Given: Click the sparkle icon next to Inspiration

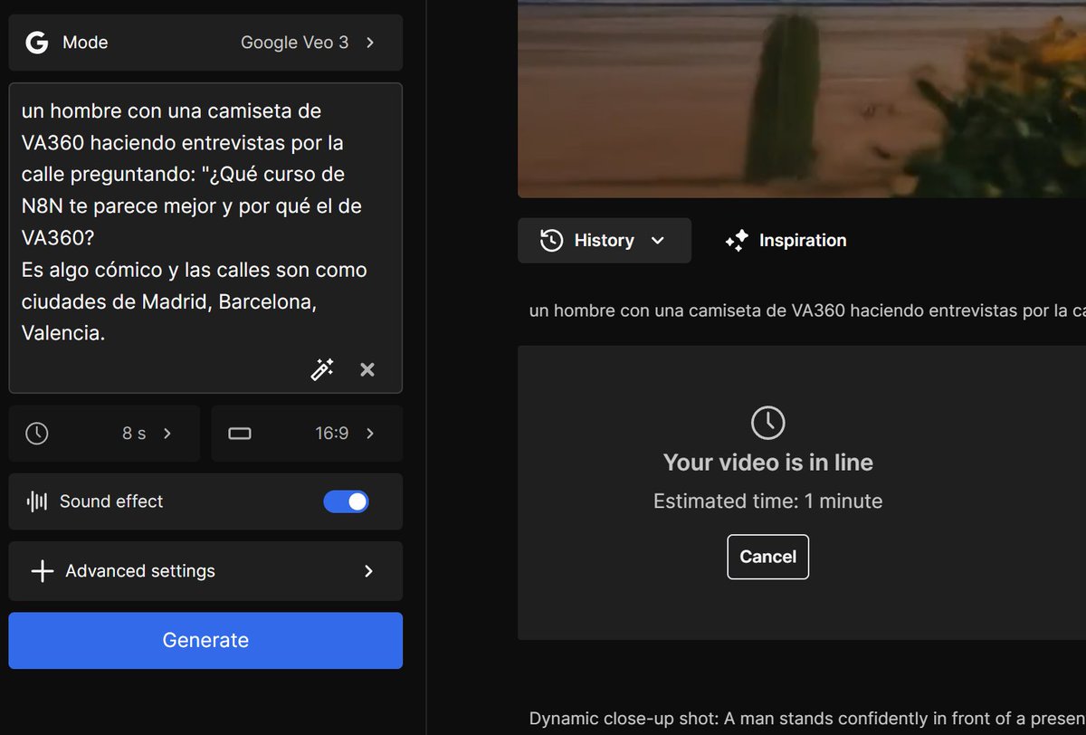Looking at the screenshot, I should 737,241.
